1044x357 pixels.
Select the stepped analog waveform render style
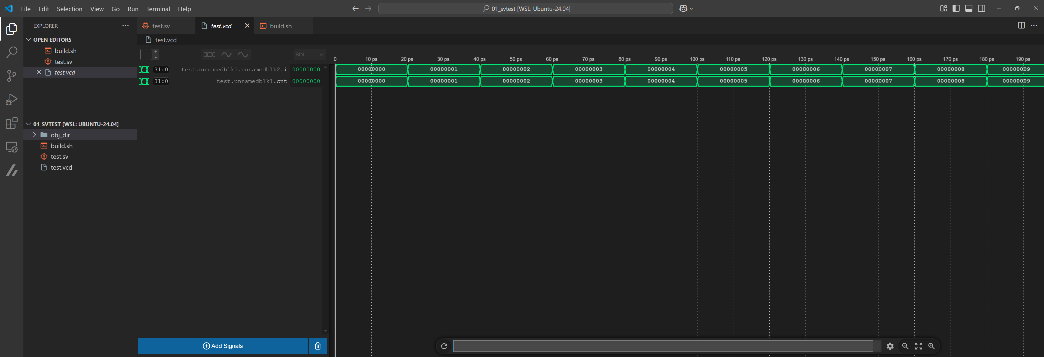(226, 54)
